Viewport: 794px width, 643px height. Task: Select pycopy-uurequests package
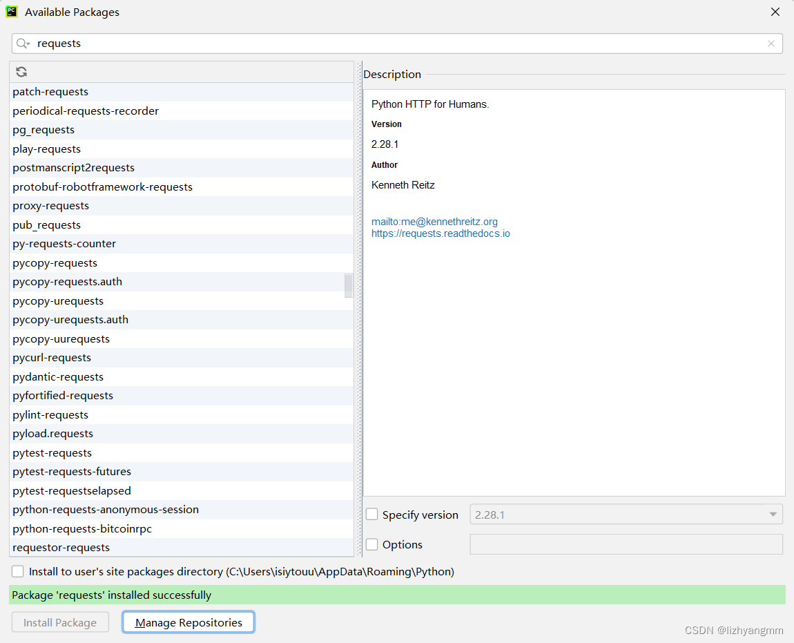[x=182, y=339]
